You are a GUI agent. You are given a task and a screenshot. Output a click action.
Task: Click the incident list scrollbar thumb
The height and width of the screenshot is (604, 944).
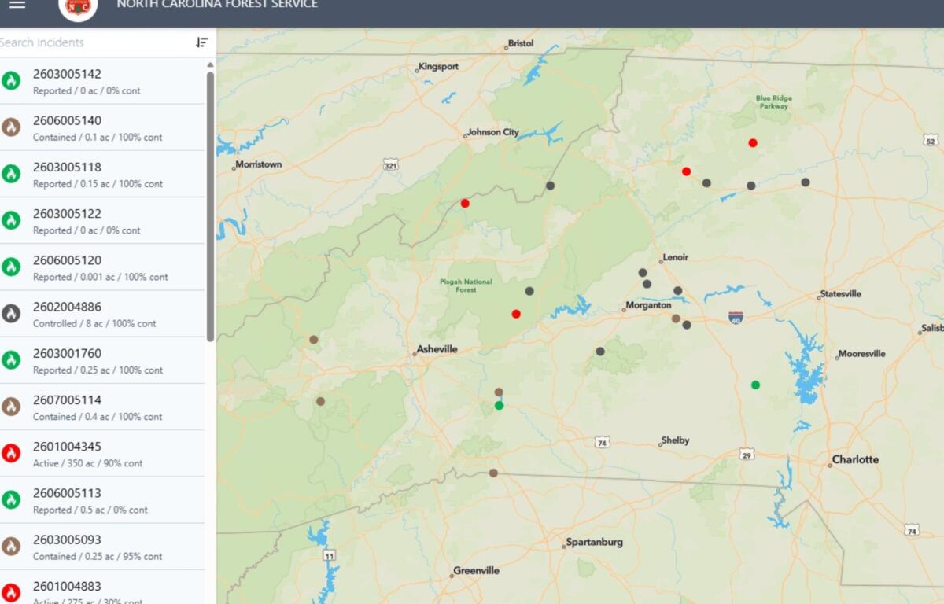[x=210, y=204]
